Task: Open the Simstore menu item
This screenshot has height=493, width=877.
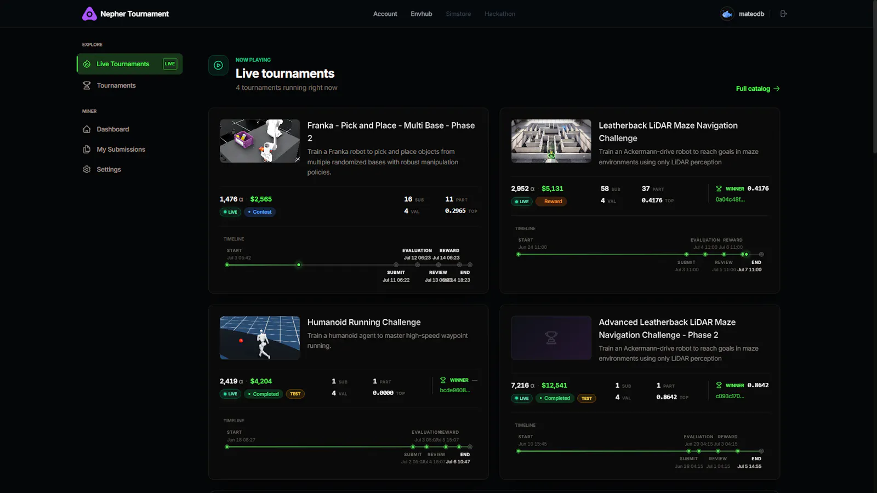Action: point(458,14)
